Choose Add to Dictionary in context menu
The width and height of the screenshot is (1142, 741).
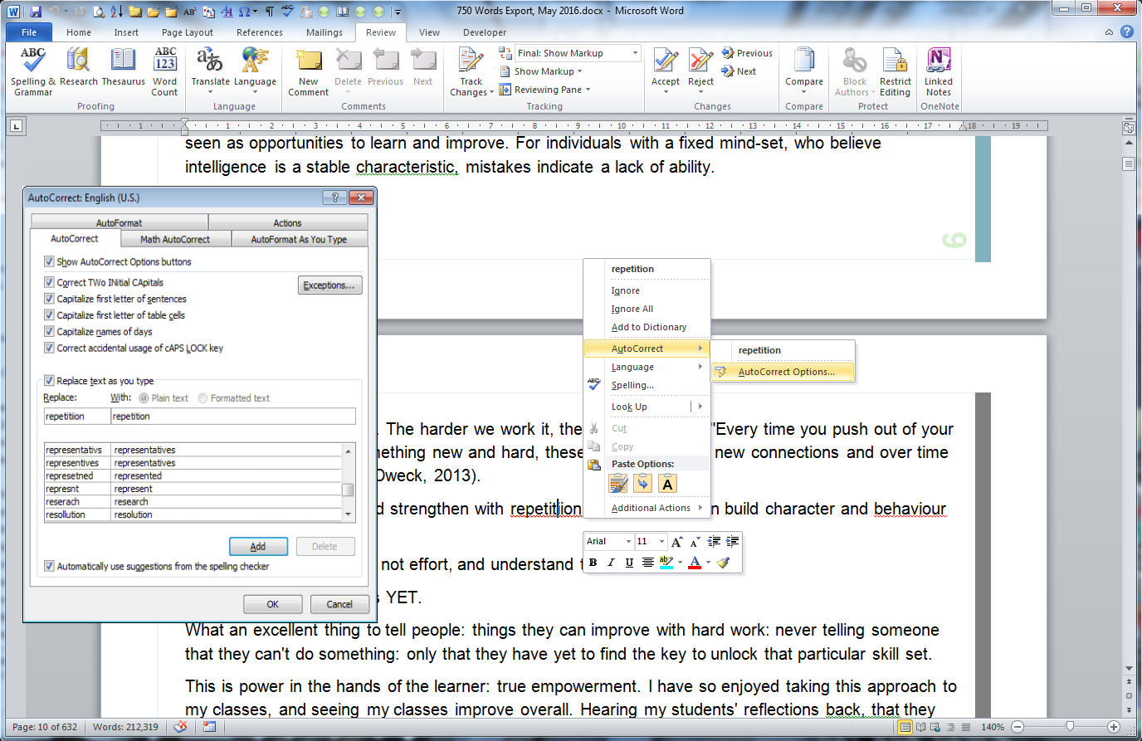click(x=648, y=327)
